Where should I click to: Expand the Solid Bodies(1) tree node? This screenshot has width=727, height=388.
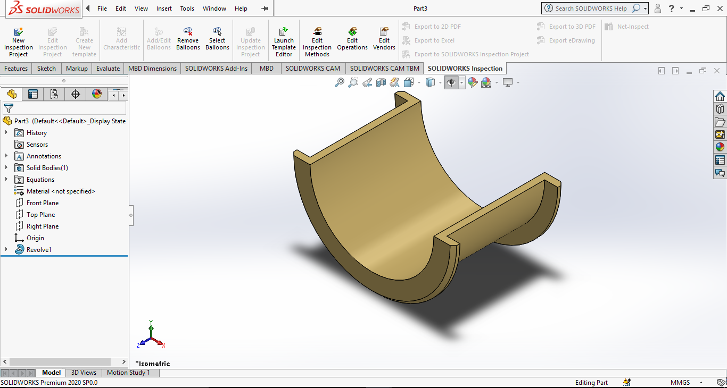(6, 168)
